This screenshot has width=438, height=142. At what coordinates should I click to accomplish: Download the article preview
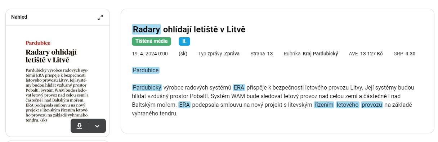[80, 126]
